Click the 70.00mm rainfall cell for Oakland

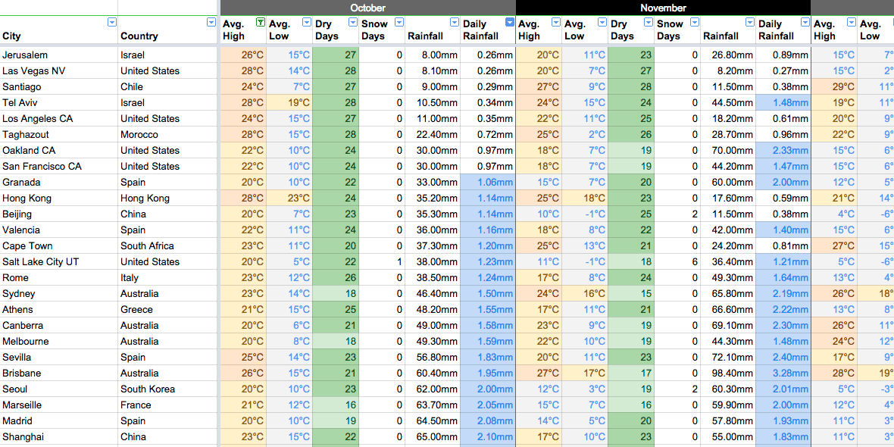(x=727, y=151)
